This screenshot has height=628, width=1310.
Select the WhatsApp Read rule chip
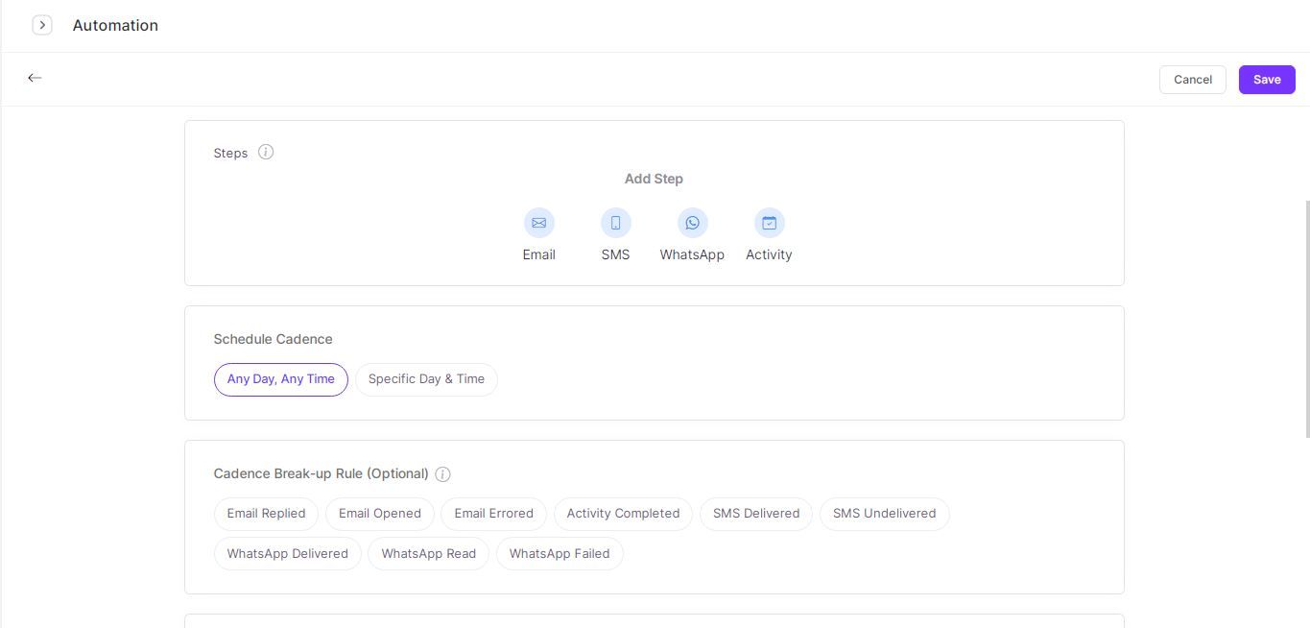(x=428, y=553)
